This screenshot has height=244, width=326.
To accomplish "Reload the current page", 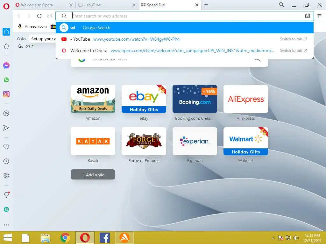I will [39, 16].
